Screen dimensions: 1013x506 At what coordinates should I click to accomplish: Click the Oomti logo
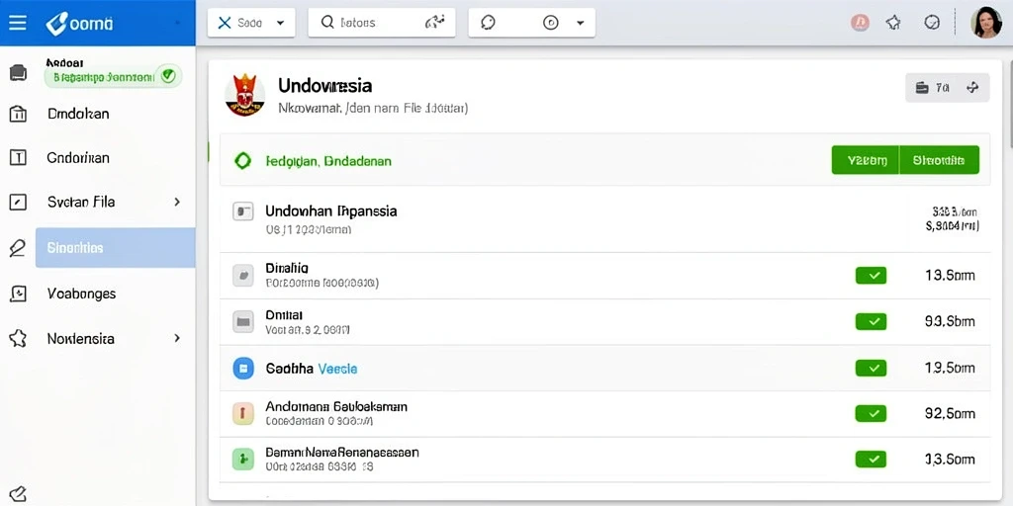tap(79, 24)
